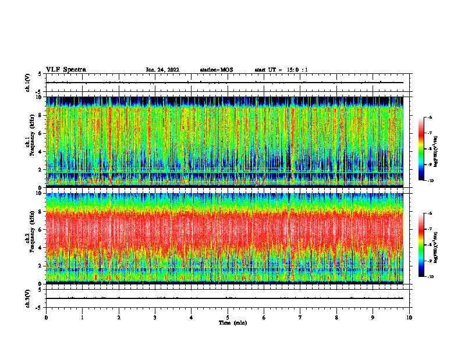Click the ch.1 voltage waveform trace
The image size is (461, 356).
[225, 83]
